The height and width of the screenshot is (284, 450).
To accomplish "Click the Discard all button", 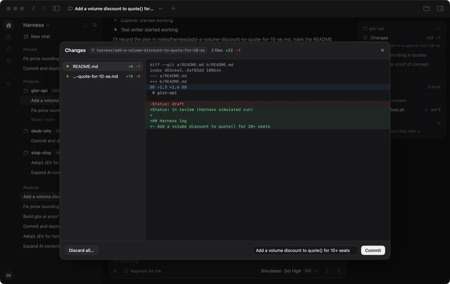I will 81,250.
